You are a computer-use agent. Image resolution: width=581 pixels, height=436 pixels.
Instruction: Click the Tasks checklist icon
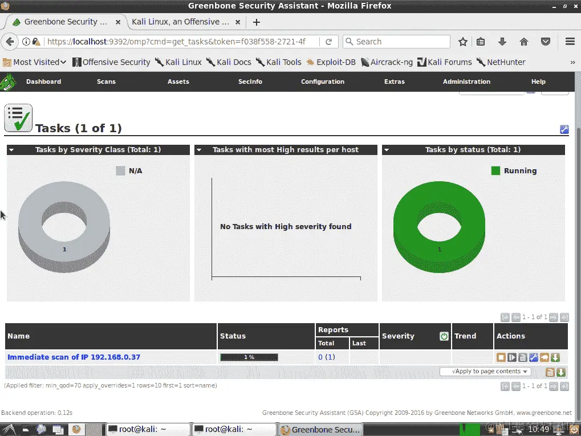coord(18,118)
